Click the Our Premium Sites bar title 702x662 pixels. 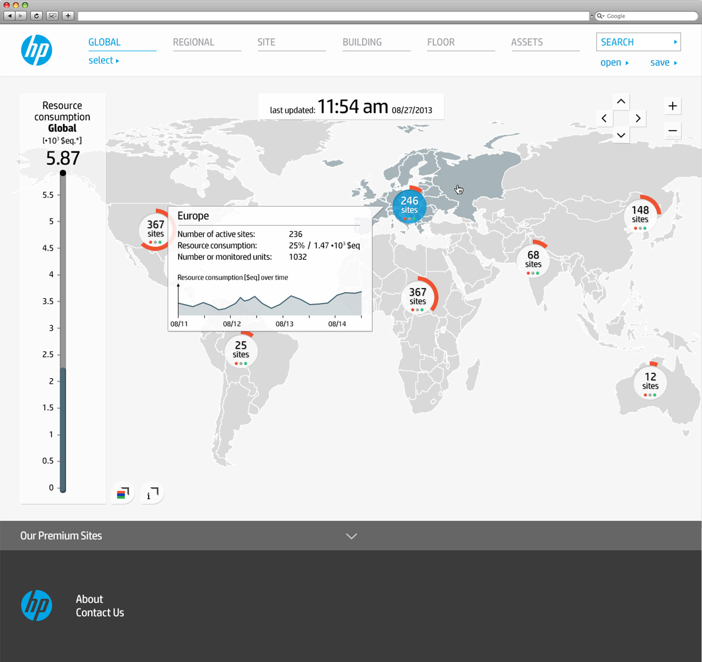[x=61, y=536]
